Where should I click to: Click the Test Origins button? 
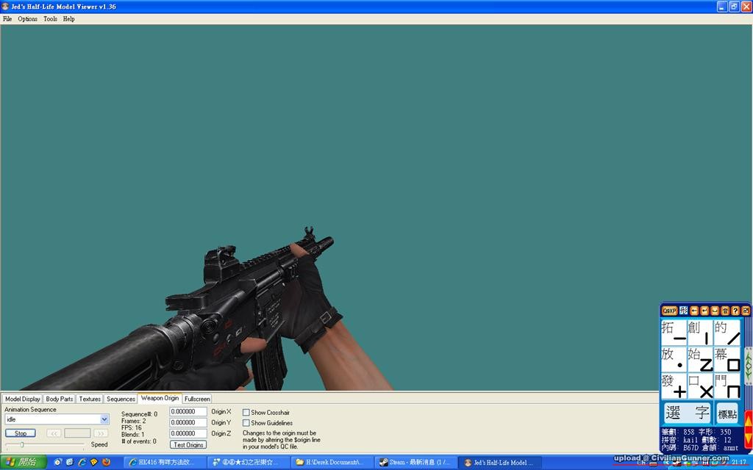pos(188,444)
